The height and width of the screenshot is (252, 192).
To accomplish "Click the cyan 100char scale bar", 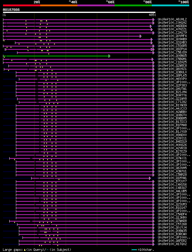I will pos(134,250).
